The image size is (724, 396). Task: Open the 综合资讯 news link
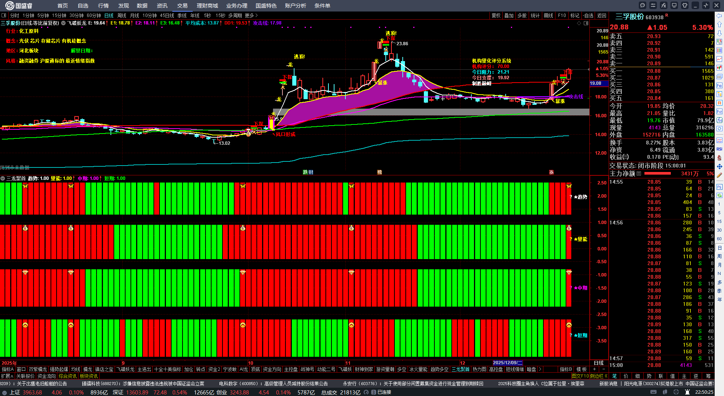[x=67, y=376]
